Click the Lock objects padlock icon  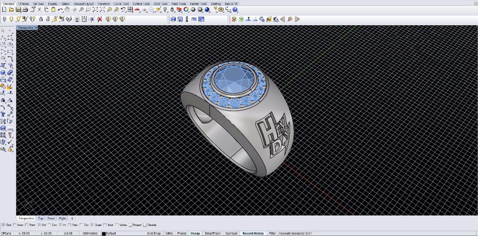41,19
